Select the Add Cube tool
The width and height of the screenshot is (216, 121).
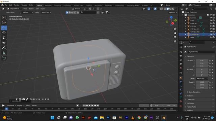pos(4,58)
